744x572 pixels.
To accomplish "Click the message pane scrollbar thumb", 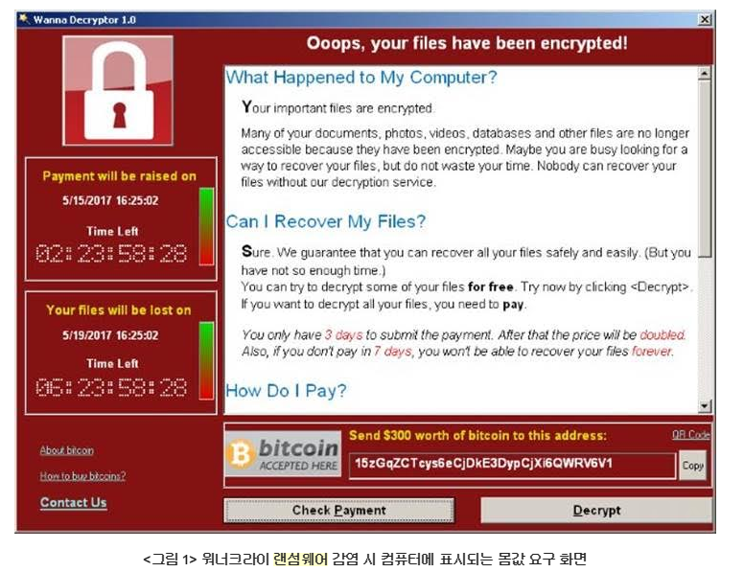I will [704, 169].
